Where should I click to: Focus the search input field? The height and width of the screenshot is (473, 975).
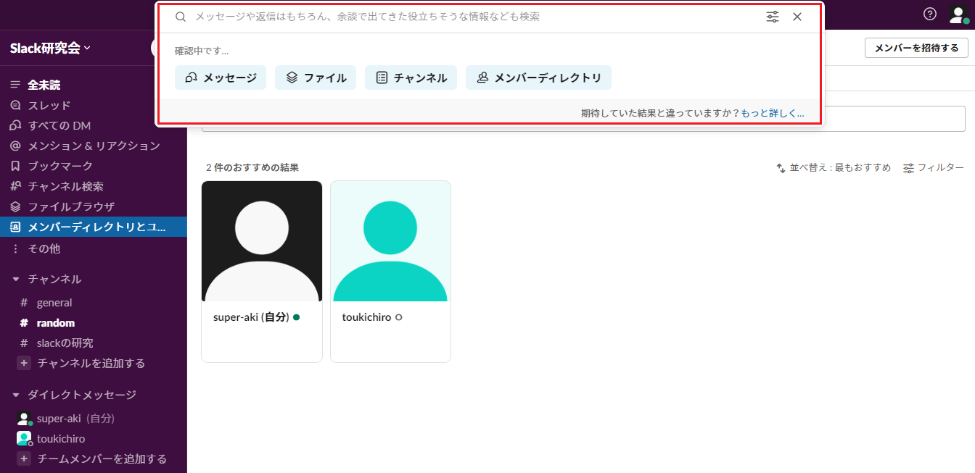(472, 17)
